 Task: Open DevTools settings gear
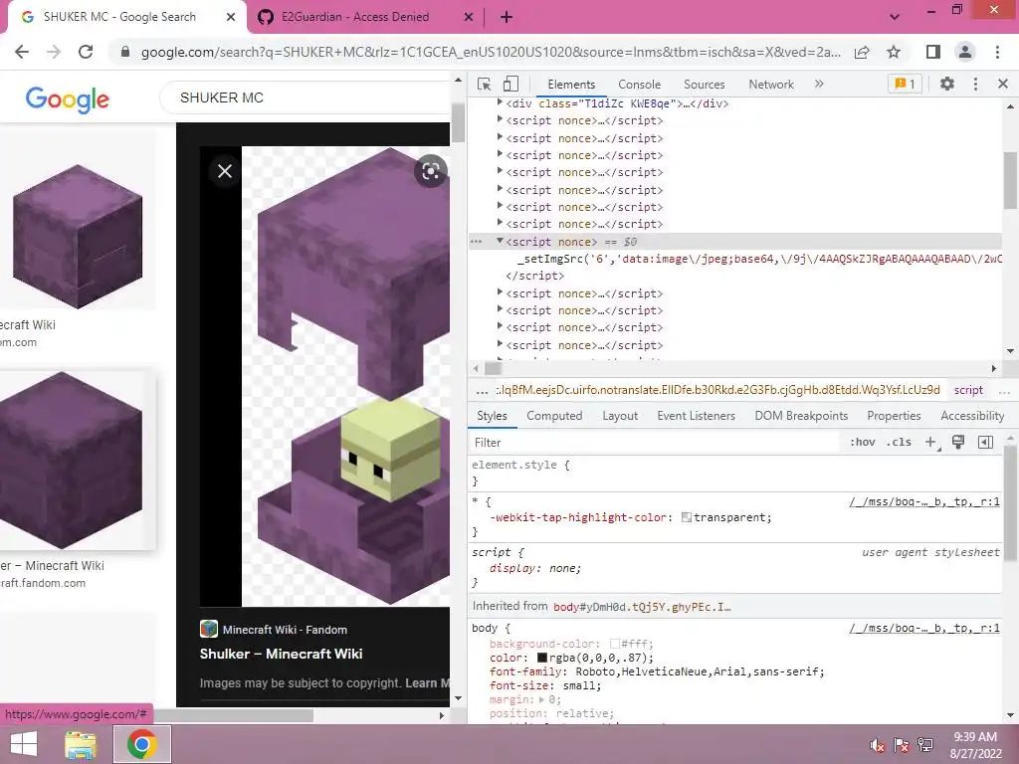tap(947, 84)
